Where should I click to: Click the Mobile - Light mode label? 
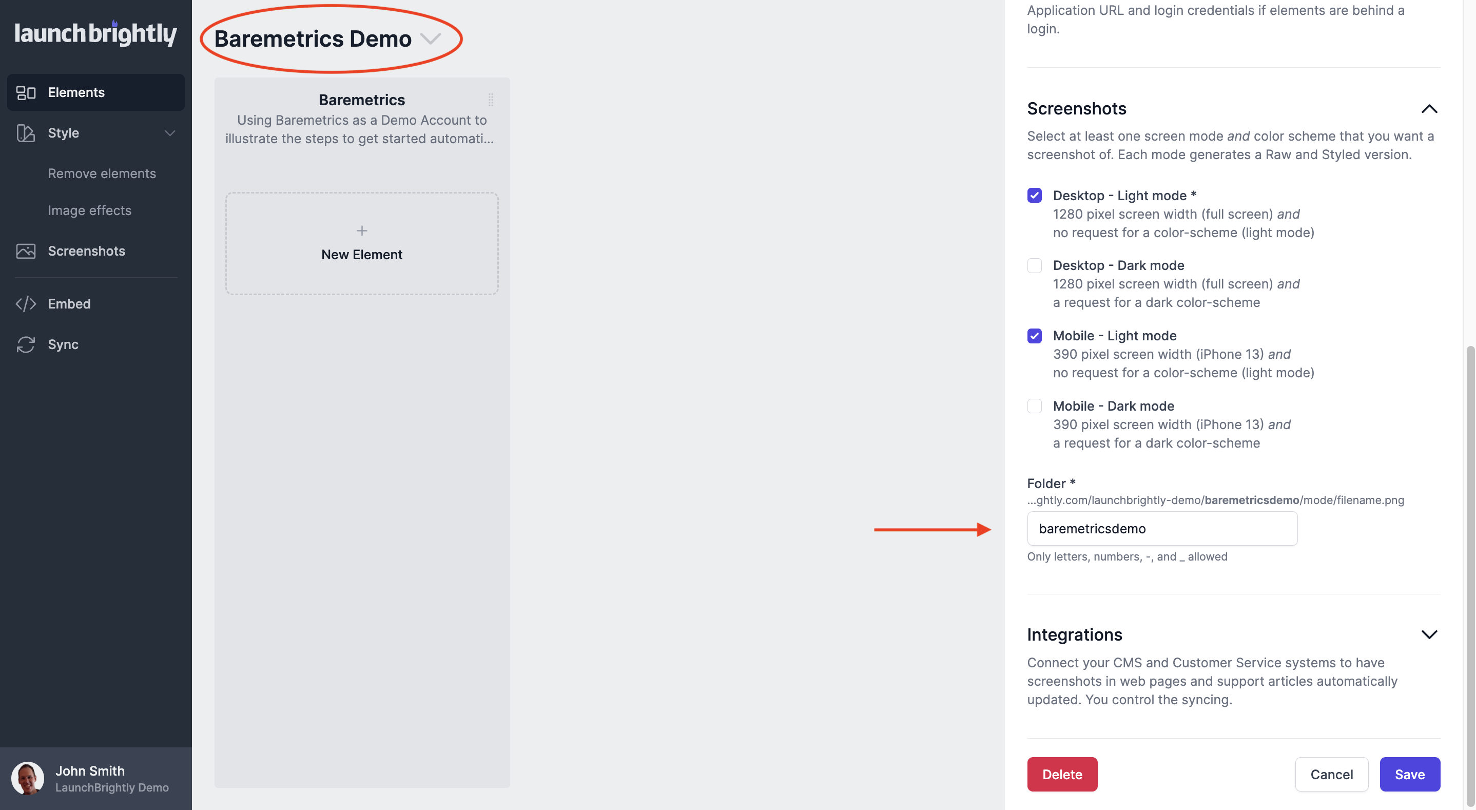[x=1115, y=336]
